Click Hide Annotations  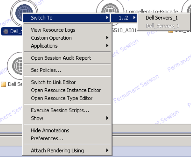(x=66, y=130)
